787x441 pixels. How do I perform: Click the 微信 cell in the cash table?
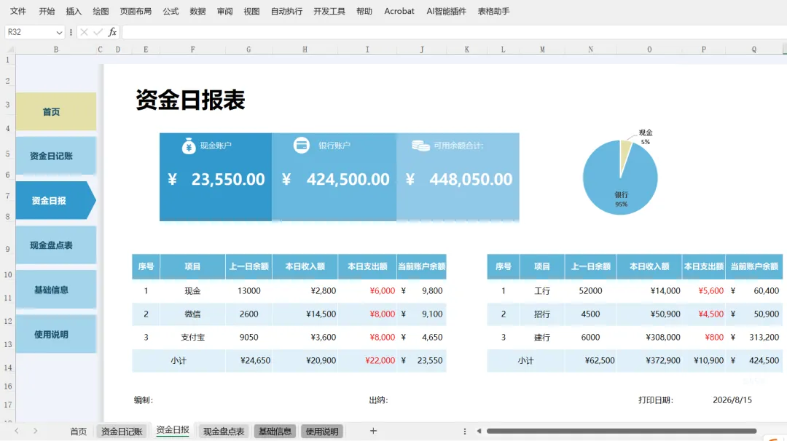pos(192,314)
